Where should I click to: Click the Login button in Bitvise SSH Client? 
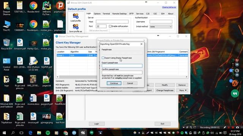(x=97, y=124)
